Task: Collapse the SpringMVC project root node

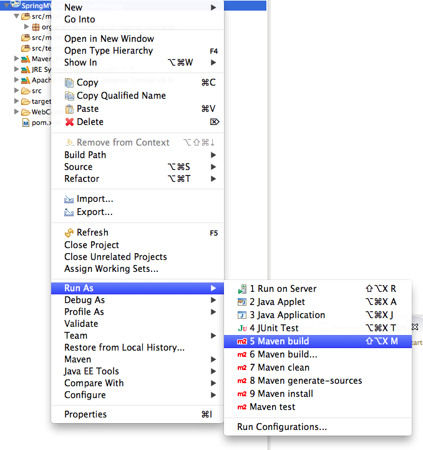Action: [x=6, y=6]
